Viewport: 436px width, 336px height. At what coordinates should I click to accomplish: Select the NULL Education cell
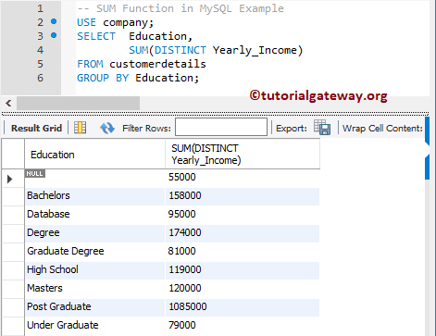coord(94,178)
